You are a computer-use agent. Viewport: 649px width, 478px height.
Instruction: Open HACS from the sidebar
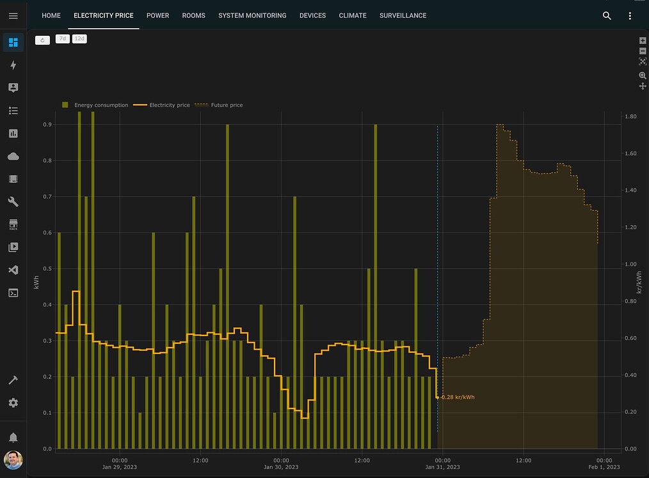(x=13, y=224)
